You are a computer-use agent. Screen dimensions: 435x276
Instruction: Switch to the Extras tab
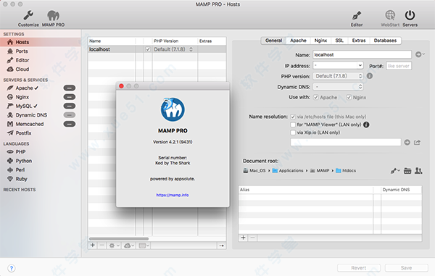(359, 41)
